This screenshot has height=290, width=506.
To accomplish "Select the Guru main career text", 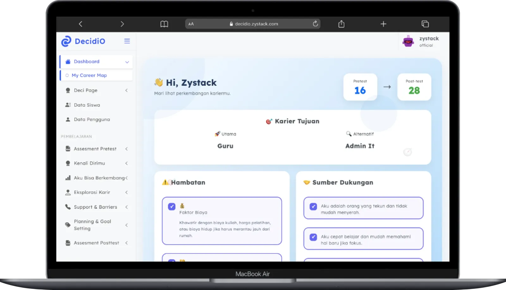I will 225,146.
